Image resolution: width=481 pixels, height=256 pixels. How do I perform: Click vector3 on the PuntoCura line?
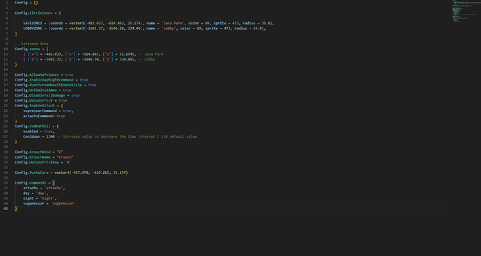pyautogui.click(x=62, y=173)
